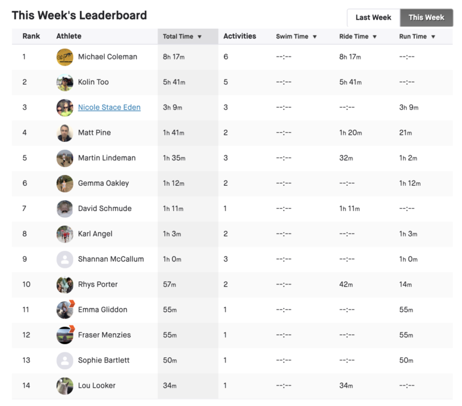
Task: Open Matt Pine's avatar photo
Action: (x=65, y=133)
